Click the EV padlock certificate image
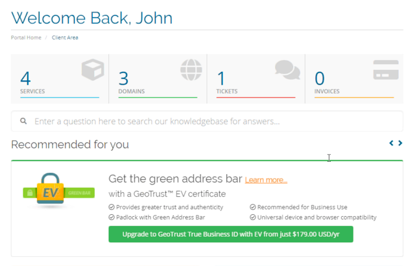Screen dimensions: 417x266 point(59,189)
